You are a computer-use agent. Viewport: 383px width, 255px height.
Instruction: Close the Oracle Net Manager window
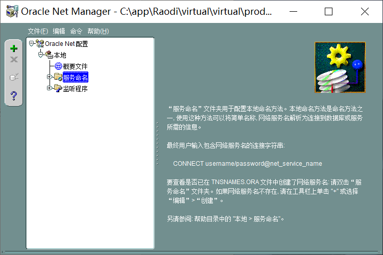coord(365,11)
